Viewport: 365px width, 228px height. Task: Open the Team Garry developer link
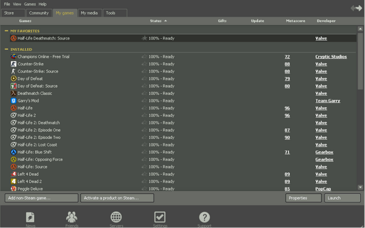pos(328,101)
